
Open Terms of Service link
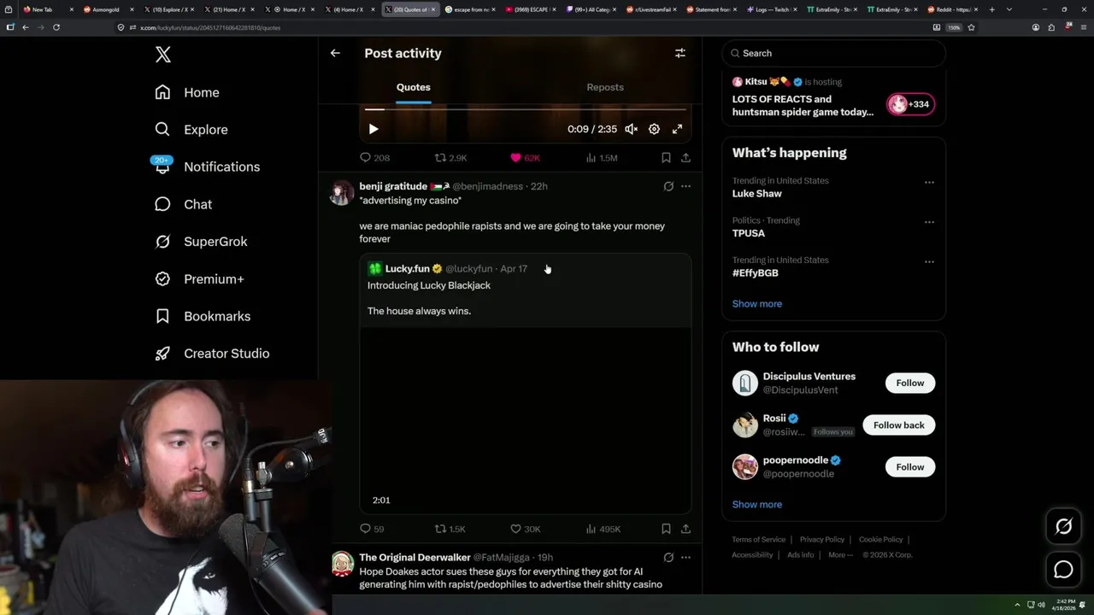pyautogui.click(x=758, y=540)
